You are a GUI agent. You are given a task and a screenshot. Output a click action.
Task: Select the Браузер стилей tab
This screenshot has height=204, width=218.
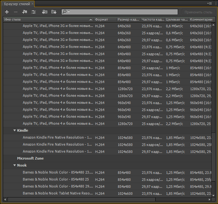(17, 4)
